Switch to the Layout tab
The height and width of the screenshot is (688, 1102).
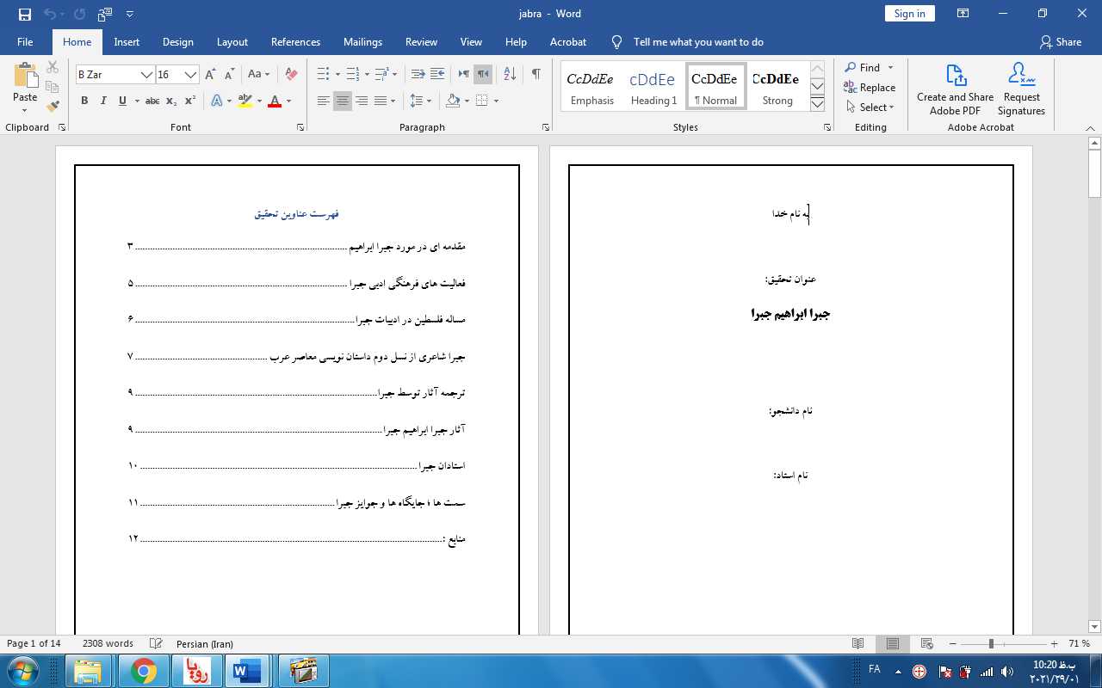(232, 42)
